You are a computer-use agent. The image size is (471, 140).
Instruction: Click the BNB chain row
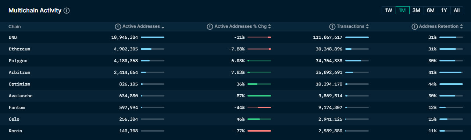235,37
